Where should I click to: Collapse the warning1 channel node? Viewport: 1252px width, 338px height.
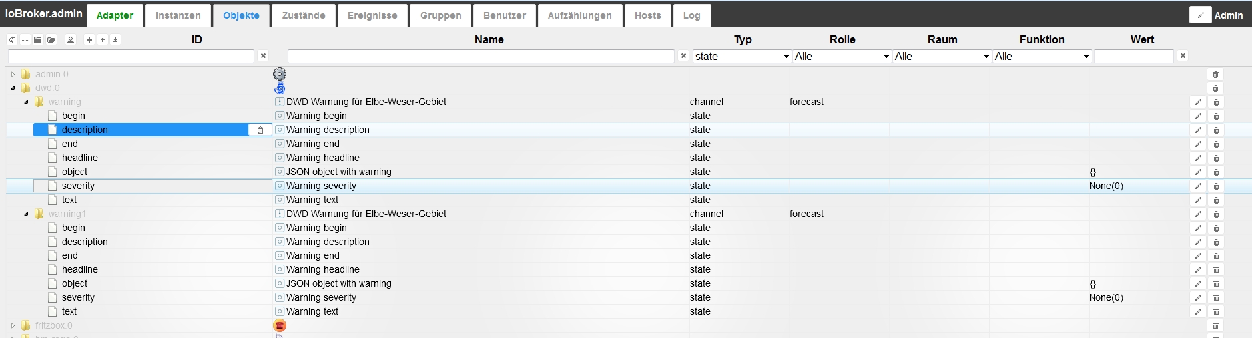tap(26, 214)
